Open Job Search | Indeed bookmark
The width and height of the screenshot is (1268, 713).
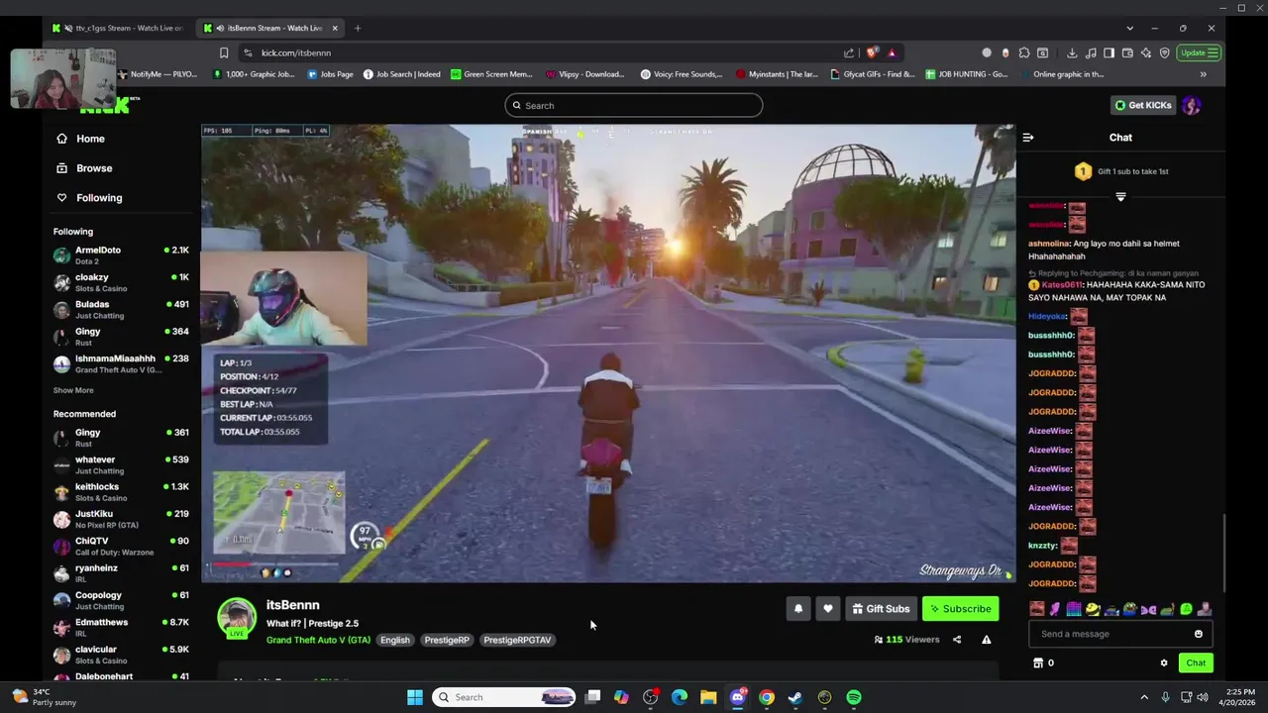401,74
